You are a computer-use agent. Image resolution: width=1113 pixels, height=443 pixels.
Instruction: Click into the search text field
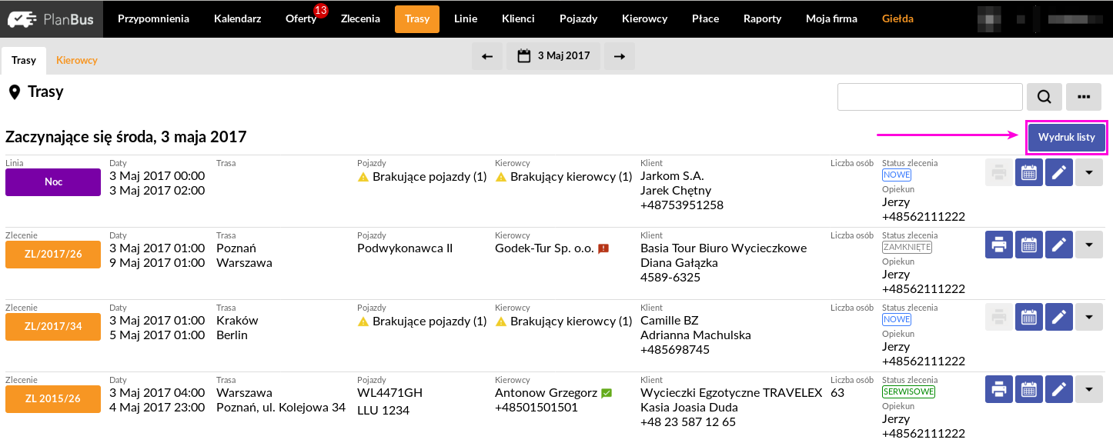coord(930,97)
